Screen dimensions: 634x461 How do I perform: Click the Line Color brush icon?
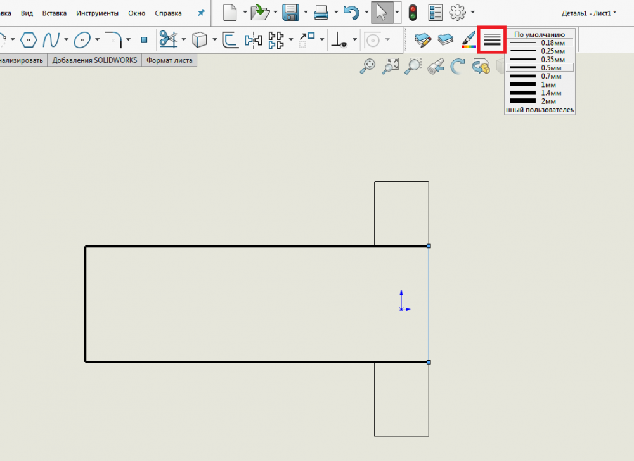tap(469, 40)
